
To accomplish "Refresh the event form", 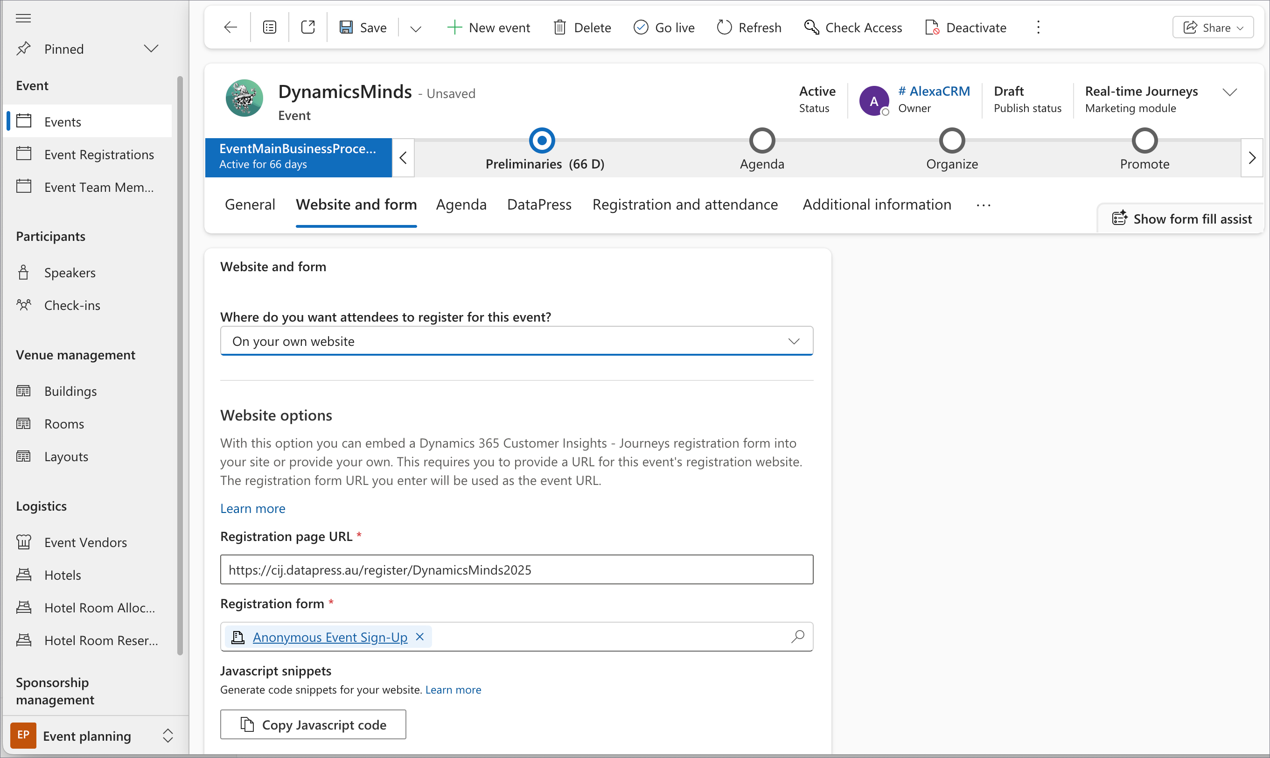I will click(x=749, y=27).
